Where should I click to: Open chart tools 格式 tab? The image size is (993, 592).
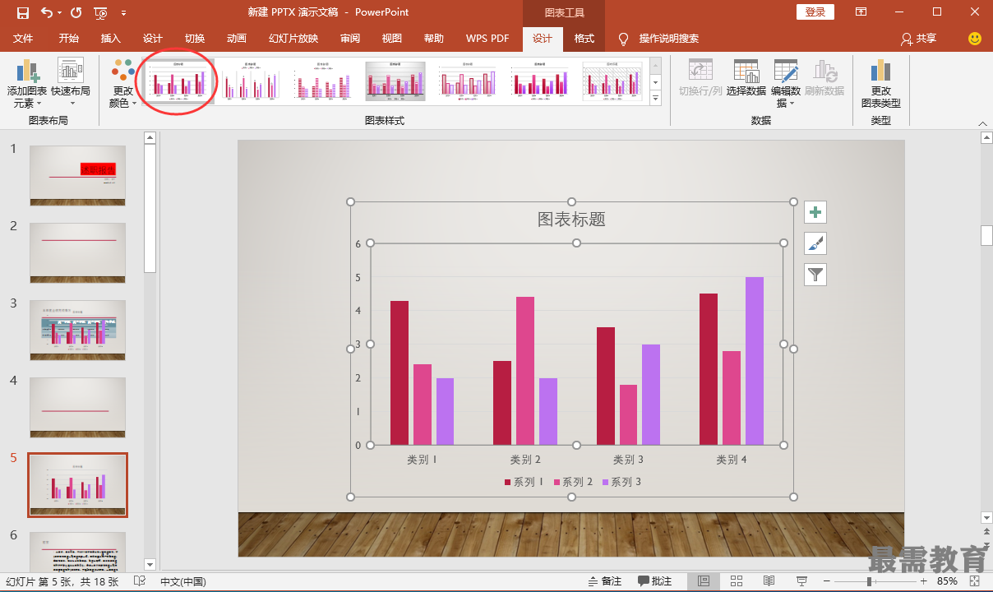(584, 39)
